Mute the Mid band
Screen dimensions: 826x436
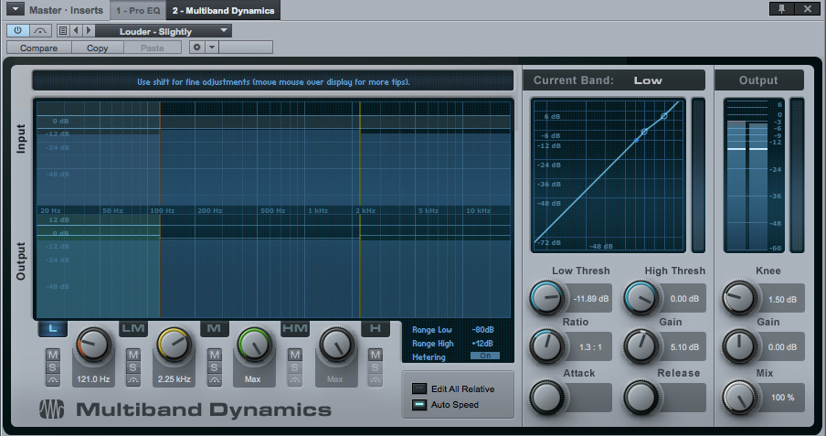215,355
